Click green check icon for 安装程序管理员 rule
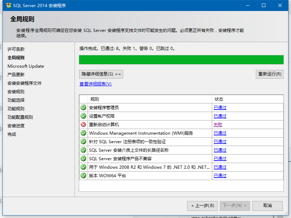This screenshot has width=291, height=218. pyautogui.click(x=83, y=107)
